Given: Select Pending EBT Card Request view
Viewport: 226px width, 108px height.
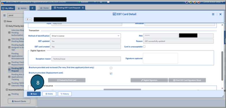Looking at the screenshot, I should tap(17, 70).
